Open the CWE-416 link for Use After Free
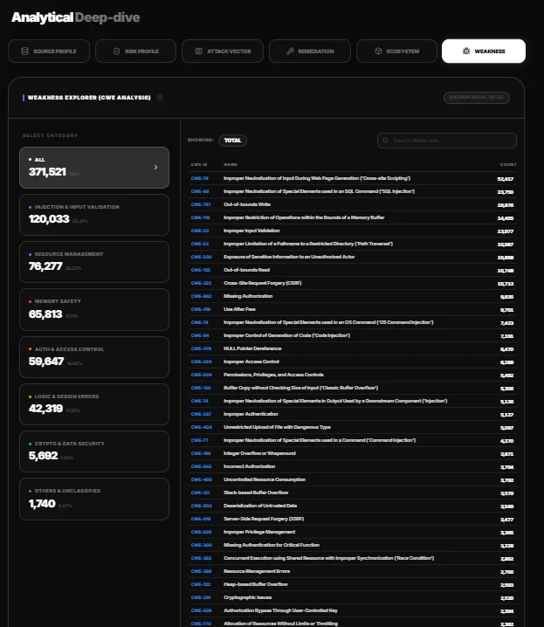 pyautogui.click(x=201, y=309)
